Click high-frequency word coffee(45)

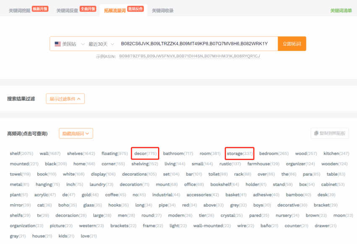(115, 194)
